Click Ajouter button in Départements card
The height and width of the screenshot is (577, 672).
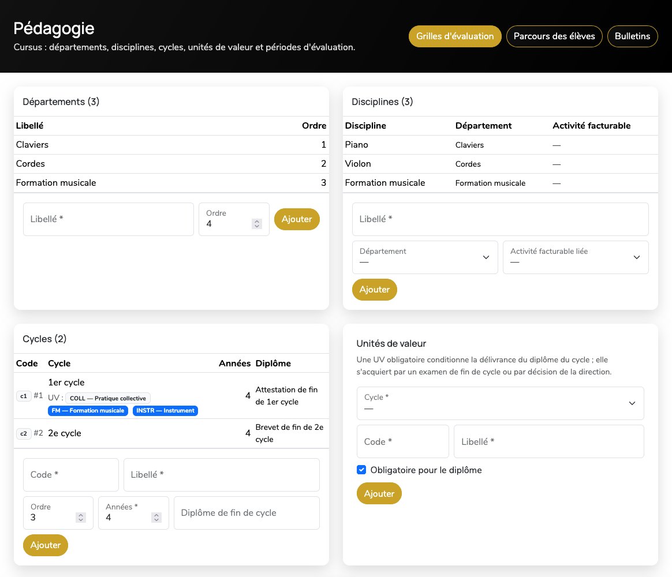click(x=297, y=219)
